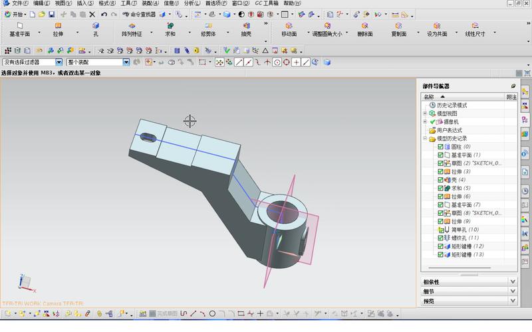
Task: Click the 命令查找器 command finder button
Action: [x=139, y=15]
